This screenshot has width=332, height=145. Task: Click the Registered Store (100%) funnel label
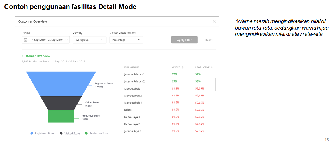(104, 85)
